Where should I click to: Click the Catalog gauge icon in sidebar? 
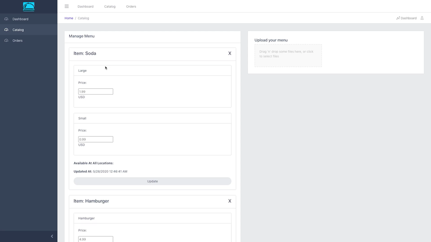[6, 30]
